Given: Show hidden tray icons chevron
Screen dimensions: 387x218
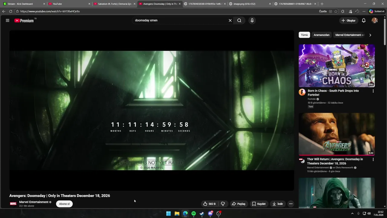Looking at the screenshot, I should (x=352, y=213).
